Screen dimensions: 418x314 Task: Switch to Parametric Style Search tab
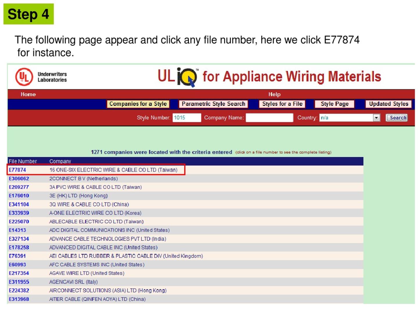(x=213, y=104)
